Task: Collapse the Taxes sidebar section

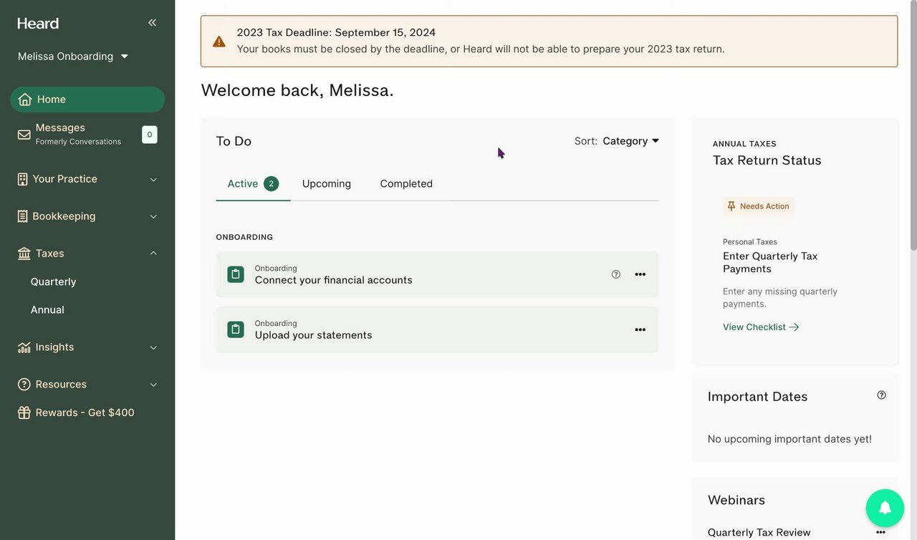Action: [153, 254]
